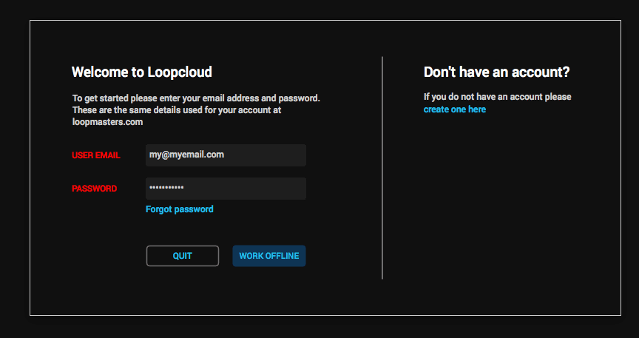This screenshot has width=639, height=338.
Task: Click the loopmasters.com text
Action: pyautogui.click(x=107, y=122)
